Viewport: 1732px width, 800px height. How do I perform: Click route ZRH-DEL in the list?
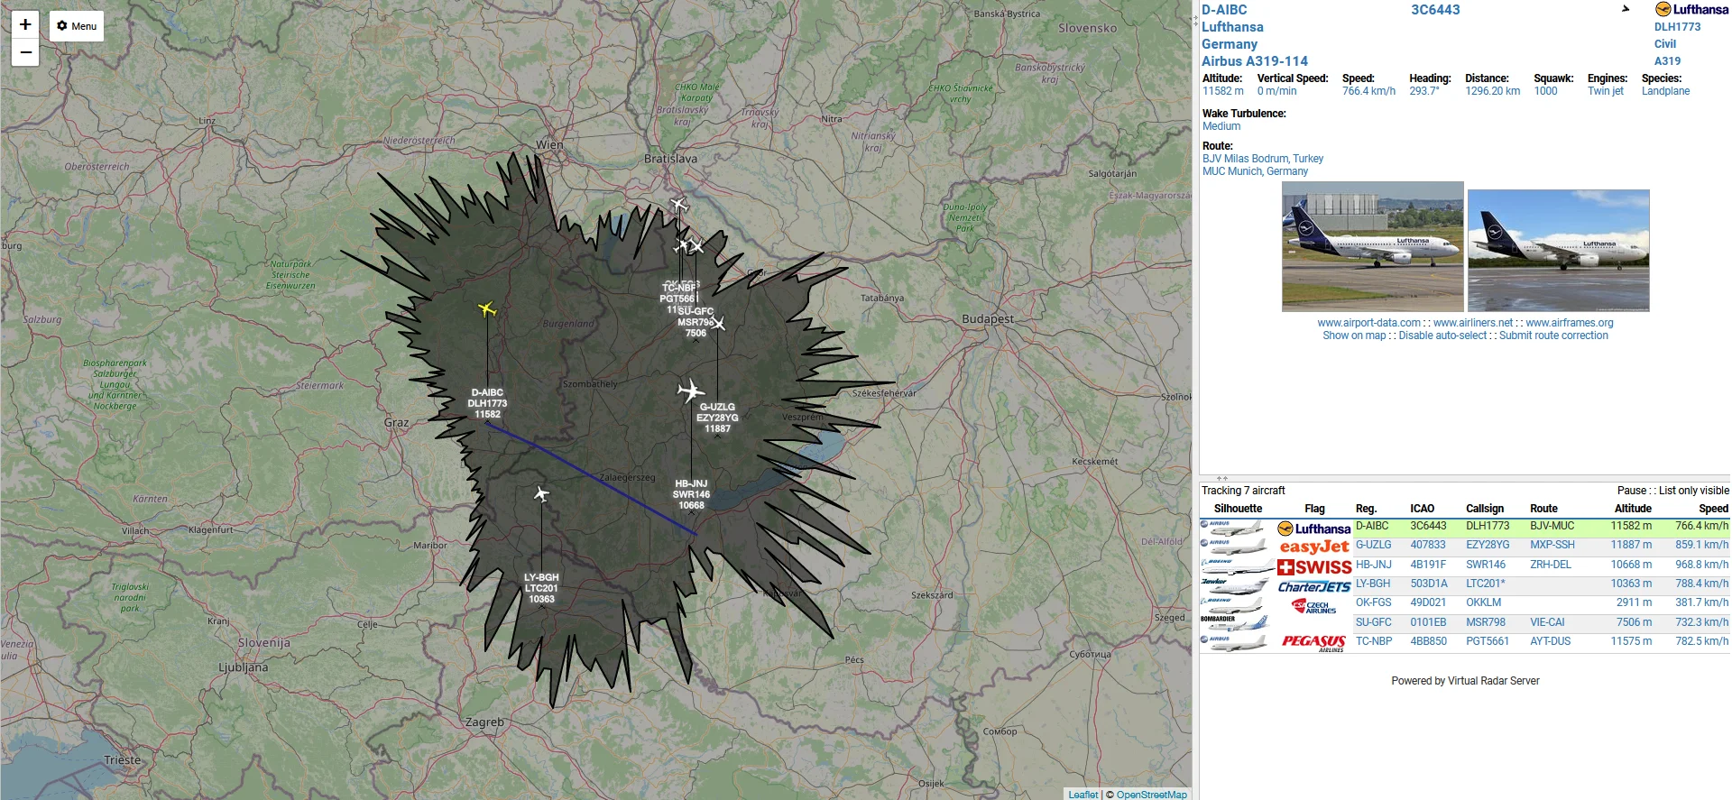coord(1551,565)
